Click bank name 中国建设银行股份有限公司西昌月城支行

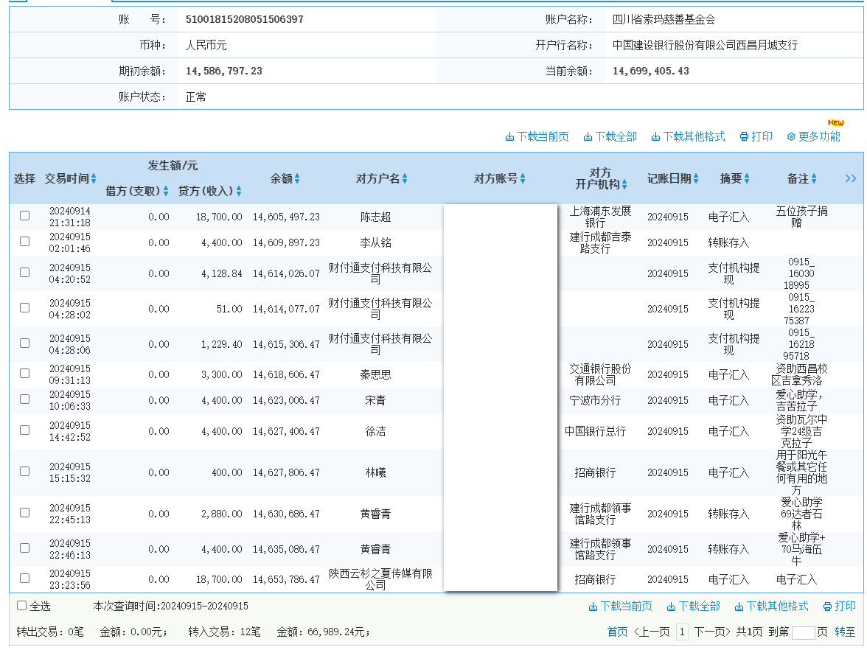click(x=705, y=46)
